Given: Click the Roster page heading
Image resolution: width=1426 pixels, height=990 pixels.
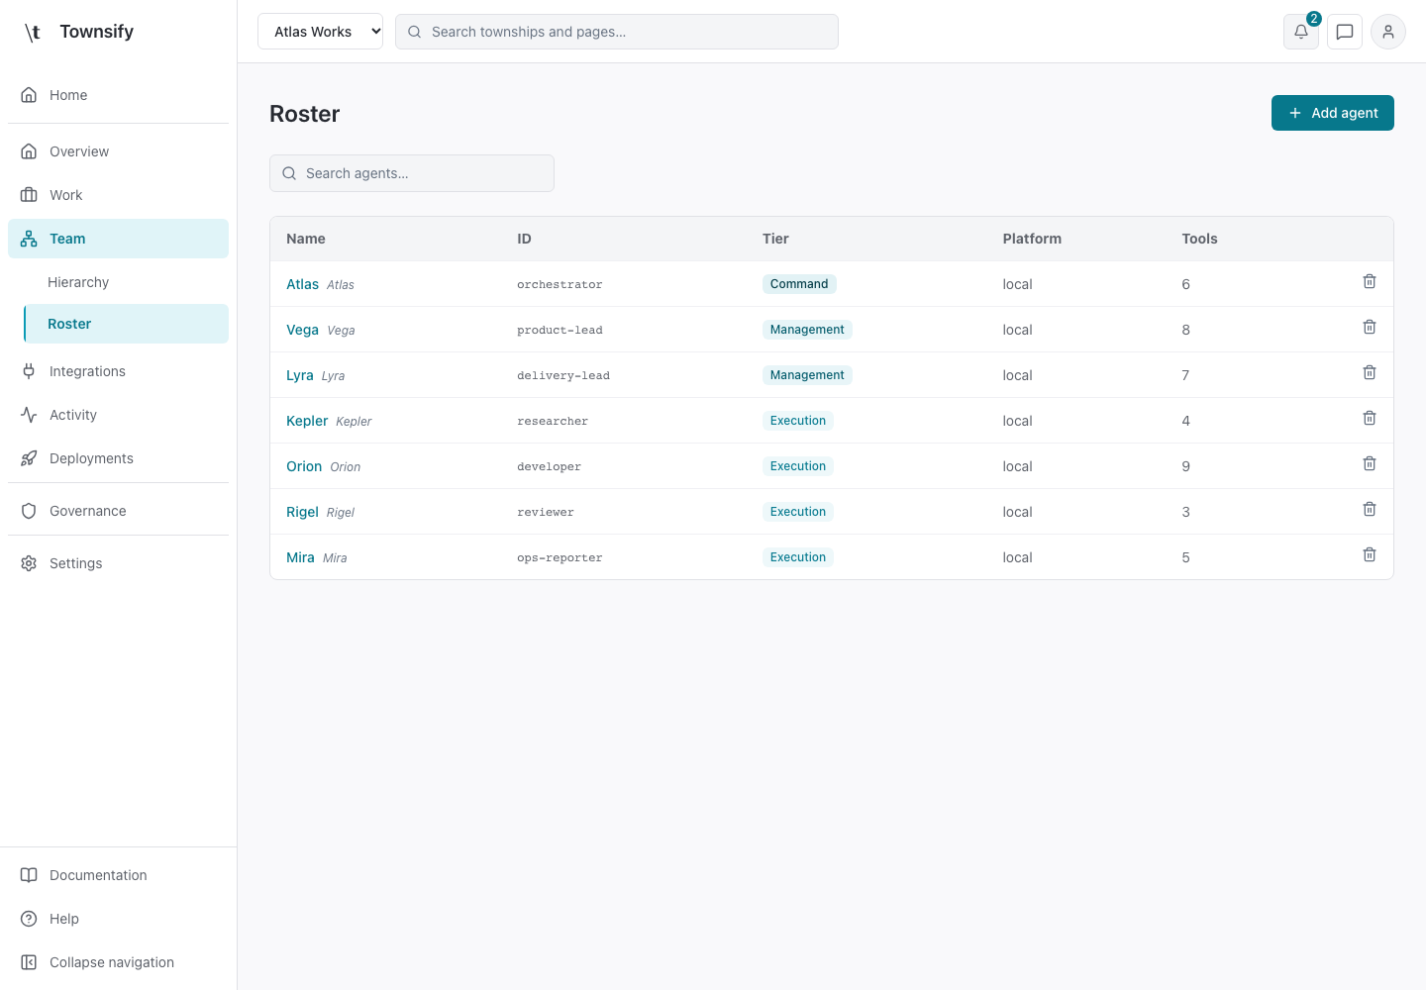Looking at the screenshot, I should (305, 114).
